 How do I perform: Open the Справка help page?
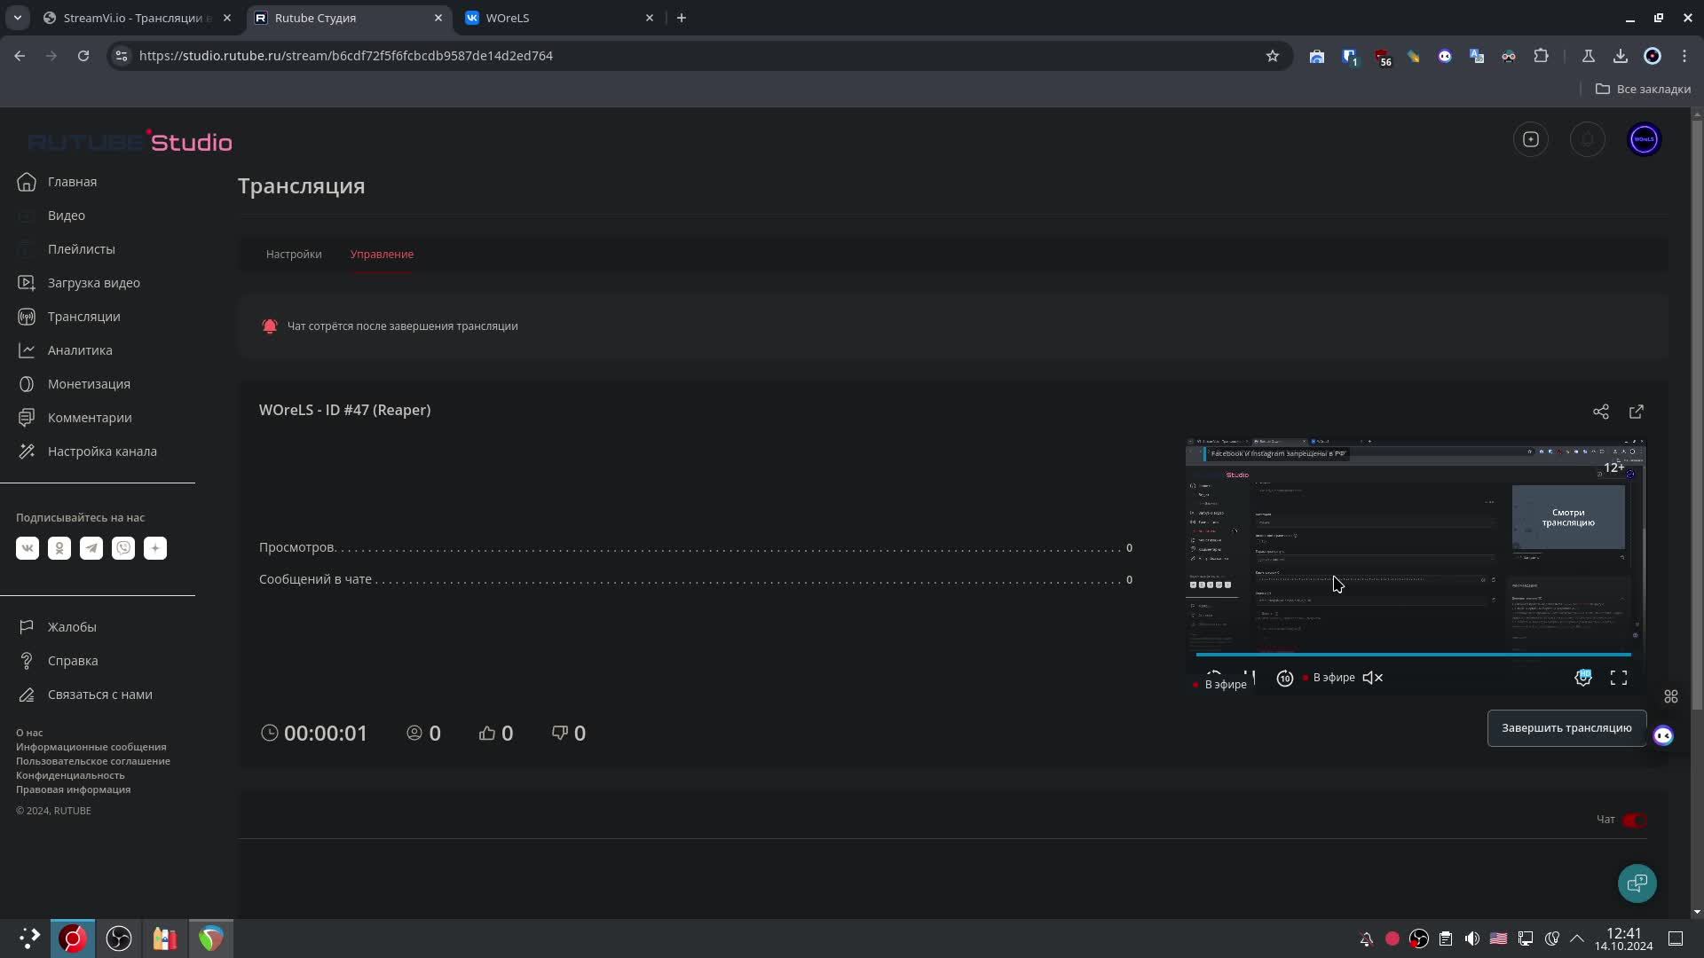[59, 661]
